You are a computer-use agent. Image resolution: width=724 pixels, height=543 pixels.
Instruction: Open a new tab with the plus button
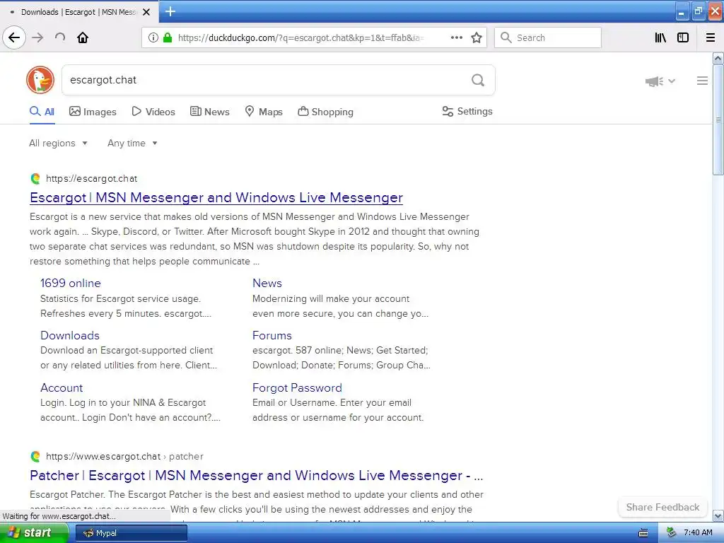click(x=170, y=11)
